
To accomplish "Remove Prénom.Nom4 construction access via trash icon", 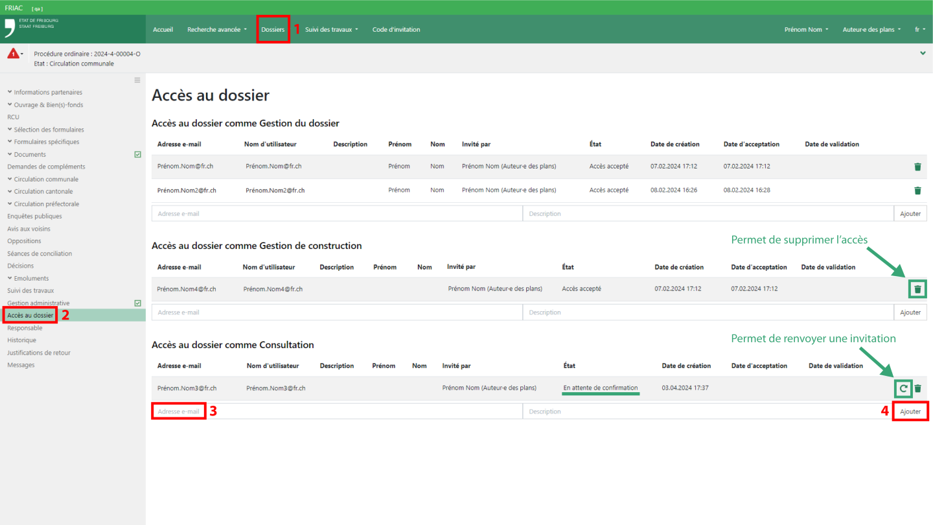I will tap(917, 289).
